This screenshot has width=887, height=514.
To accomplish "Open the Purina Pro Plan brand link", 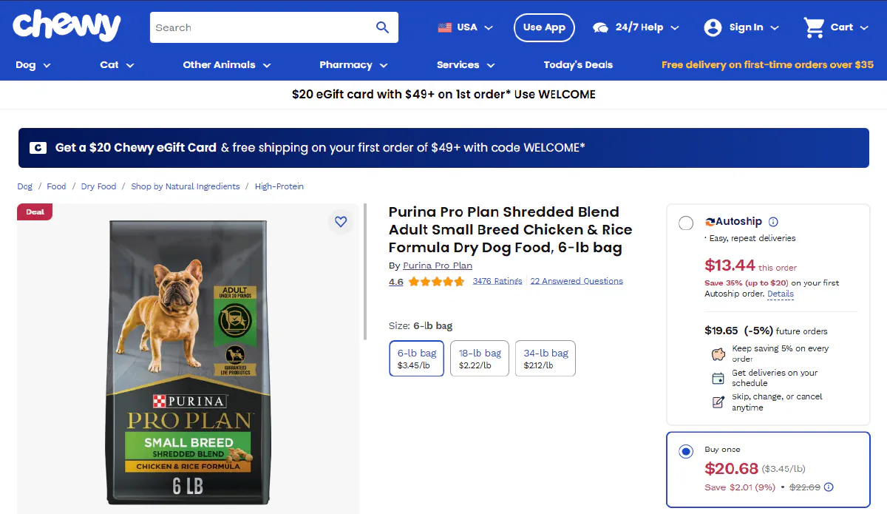I will click(x=438, y=266).
